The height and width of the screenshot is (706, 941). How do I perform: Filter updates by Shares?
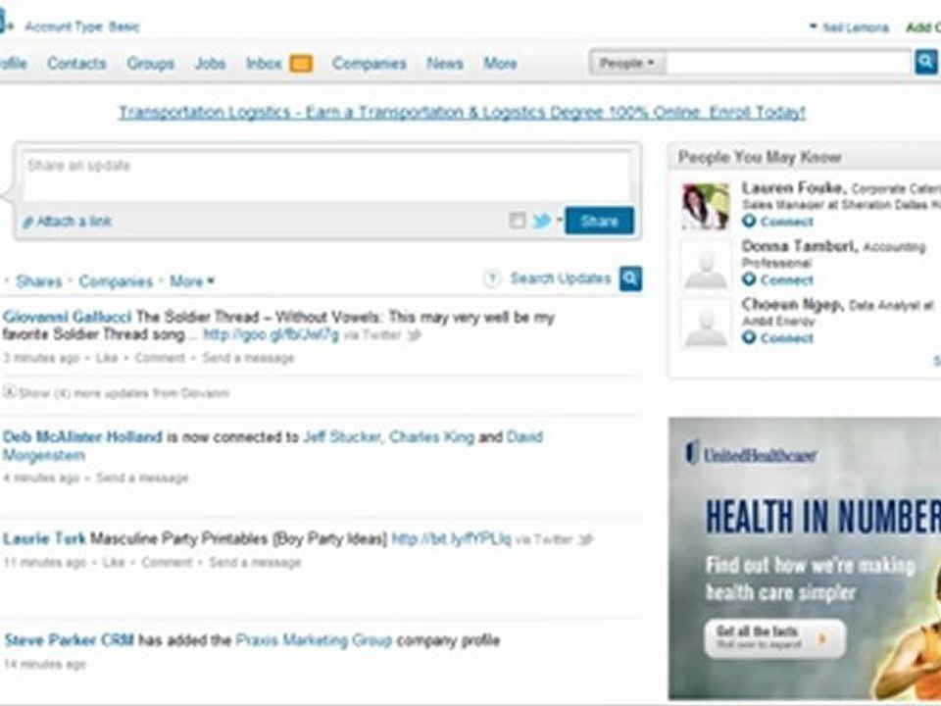click(x=39, y=281)
